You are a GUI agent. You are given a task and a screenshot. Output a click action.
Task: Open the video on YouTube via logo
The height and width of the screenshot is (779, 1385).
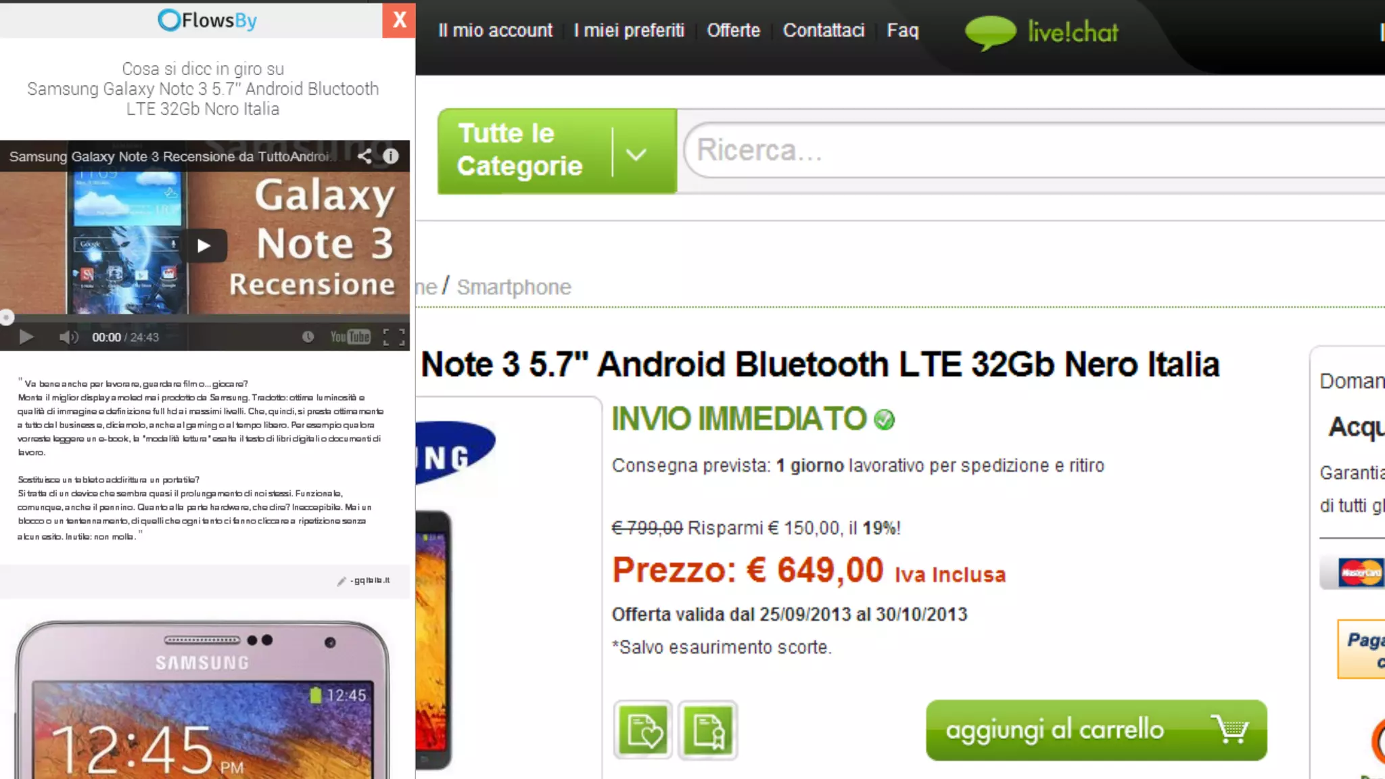(x=350, y=337)
